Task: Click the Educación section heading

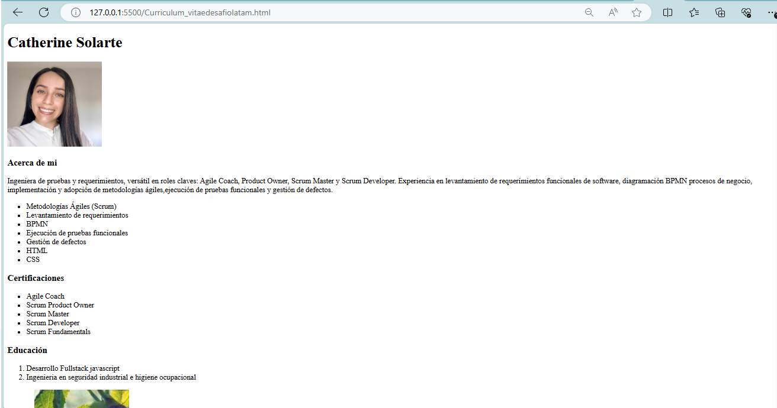Action: click(x=27, y=350)
